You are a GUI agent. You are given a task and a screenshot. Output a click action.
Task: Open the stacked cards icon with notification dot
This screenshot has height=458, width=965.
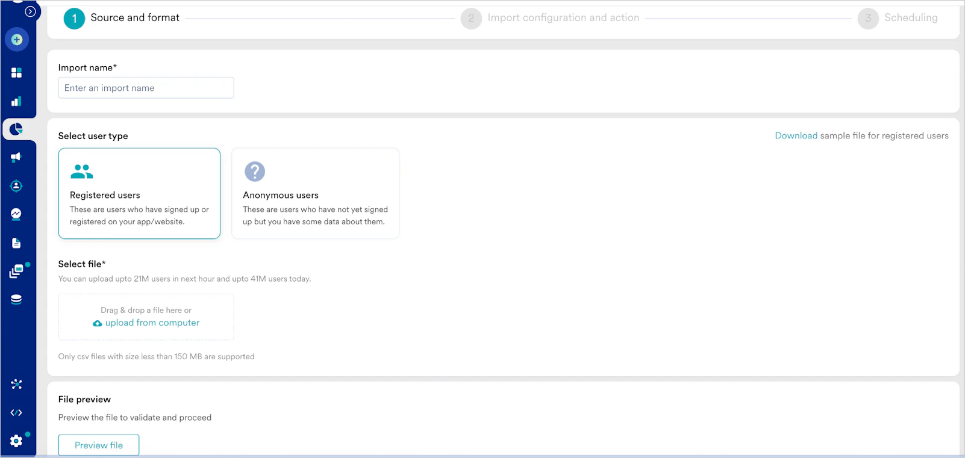point(17,271)
